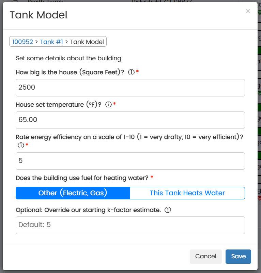Click the house set temperature field

tap(130, 120)
